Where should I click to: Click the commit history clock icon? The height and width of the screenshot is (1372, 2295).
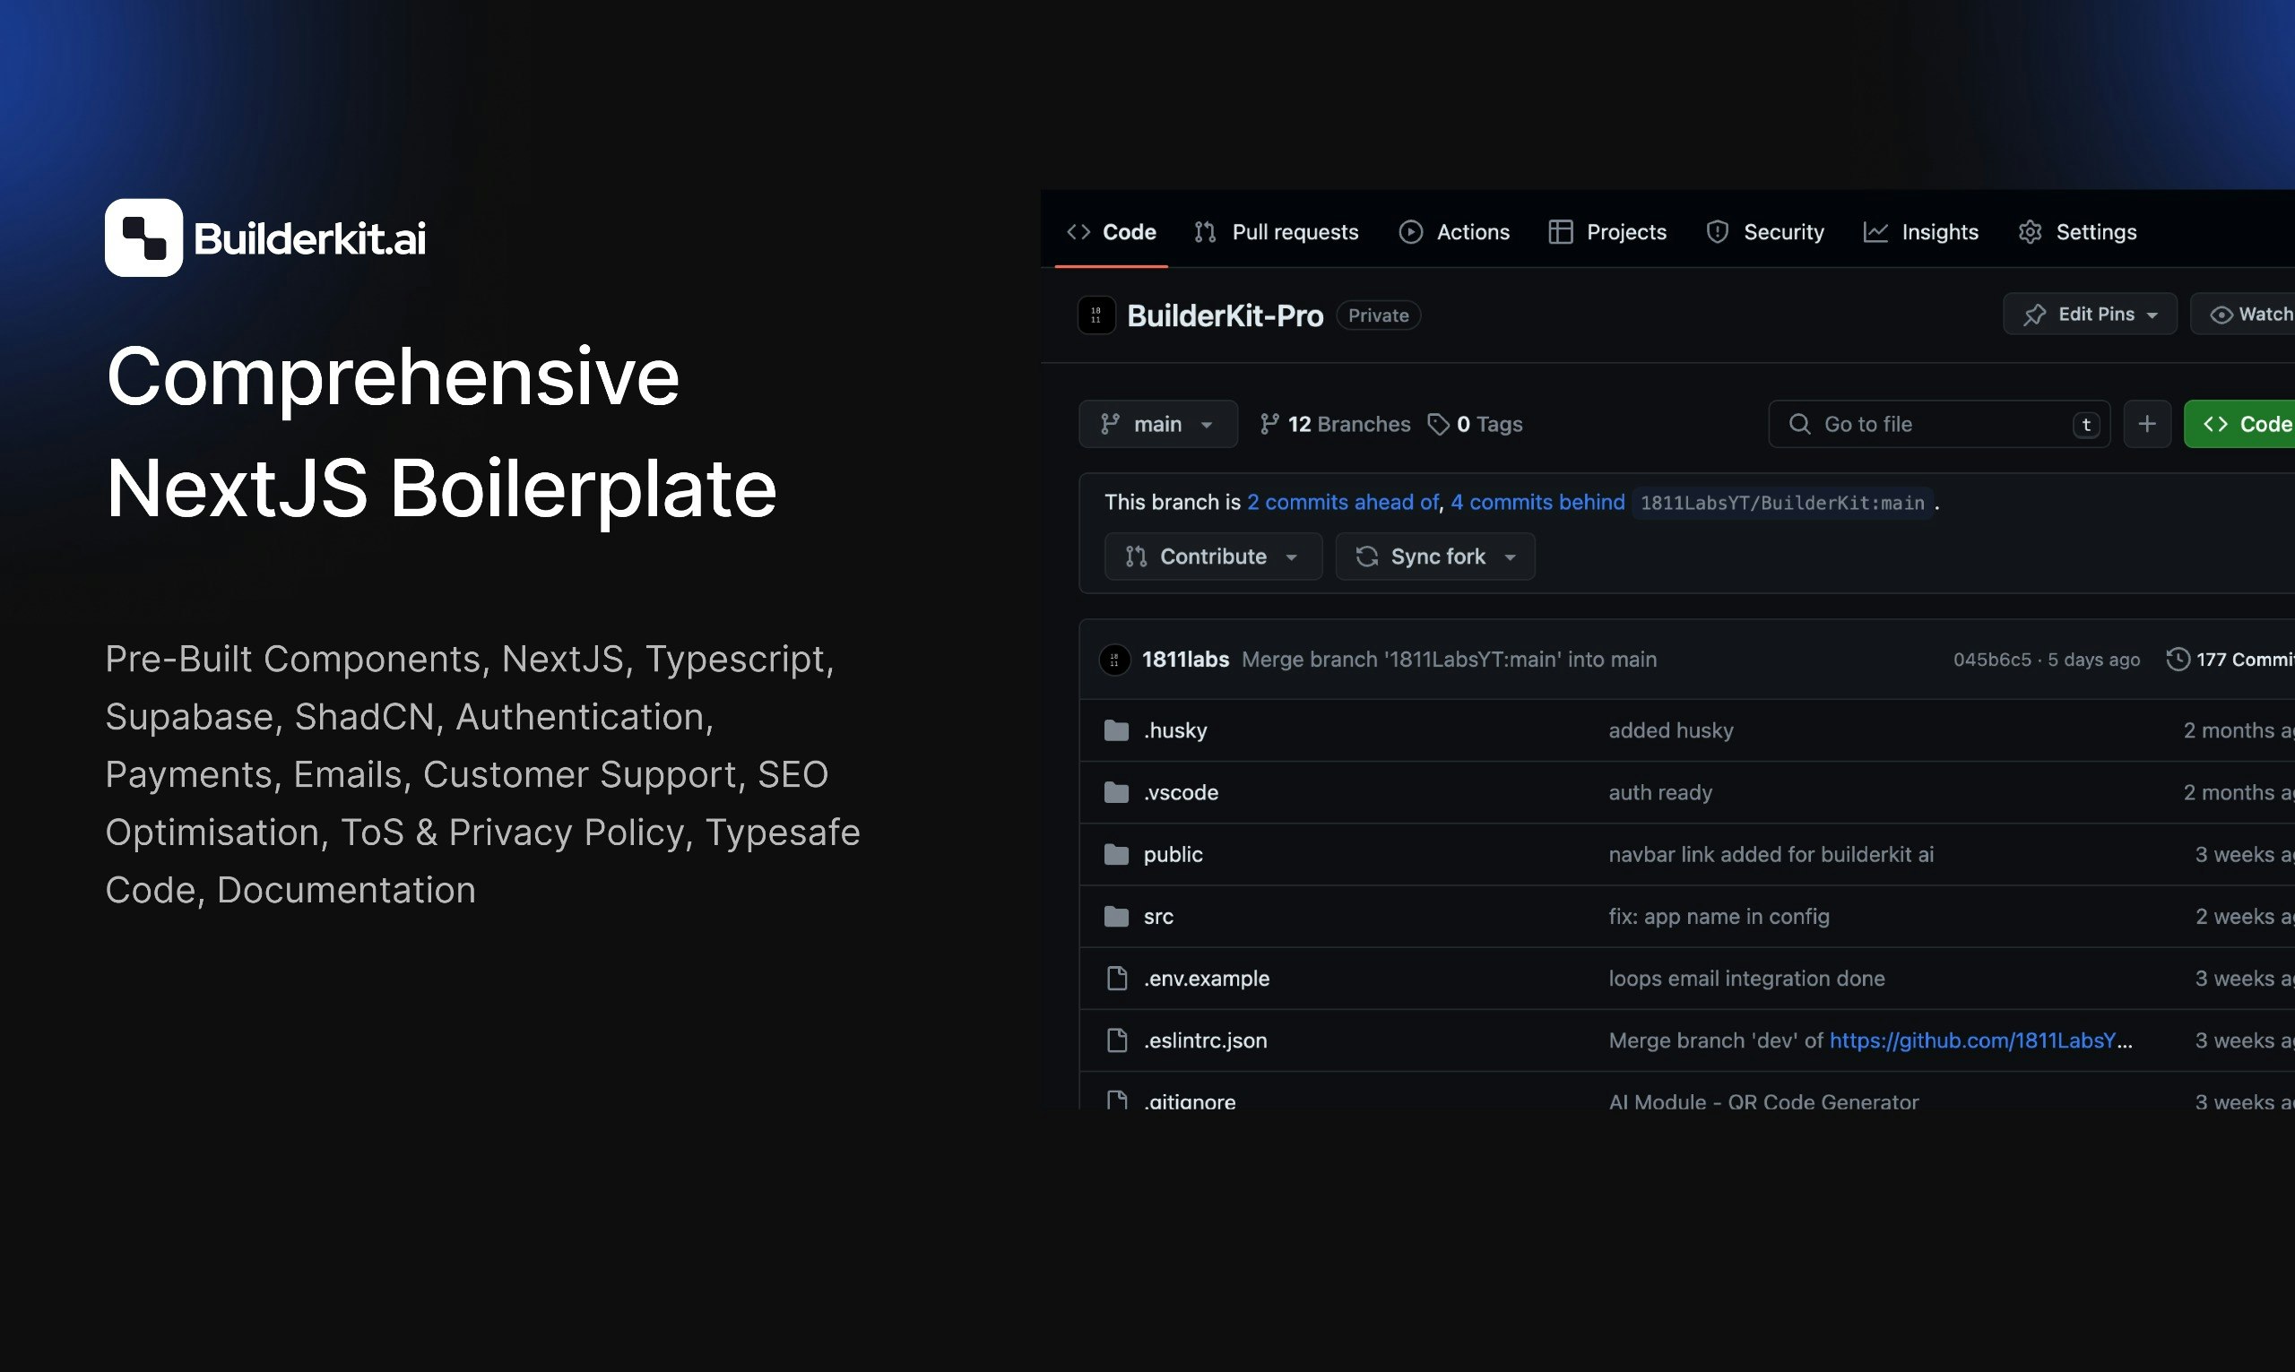(x=2178, y=660)
